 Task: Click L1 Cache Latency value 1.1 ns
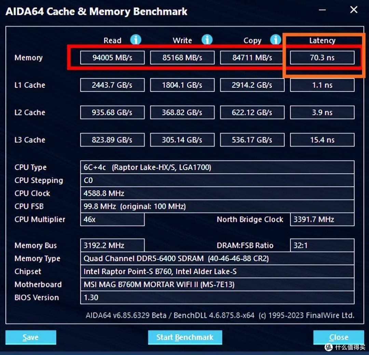[x=322, y=85]
